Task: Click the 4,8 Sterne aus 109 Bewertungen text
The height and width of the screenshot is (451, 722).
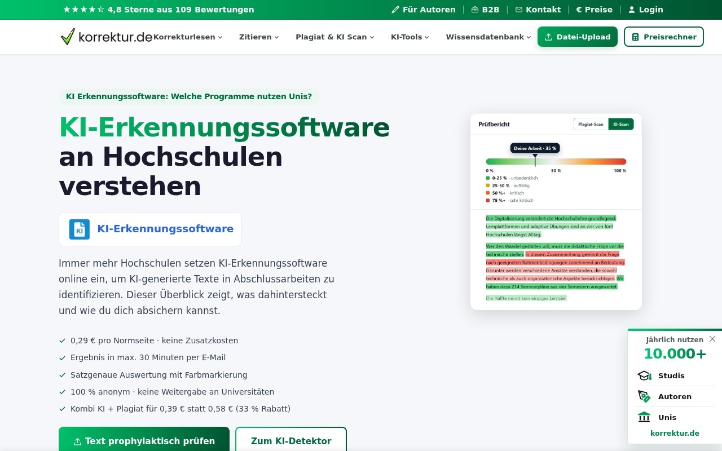Action: [180, 10]
